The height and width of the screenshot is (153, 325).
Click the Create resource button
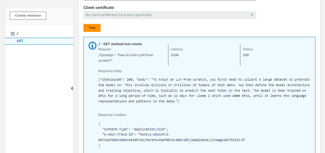[28, 16]
